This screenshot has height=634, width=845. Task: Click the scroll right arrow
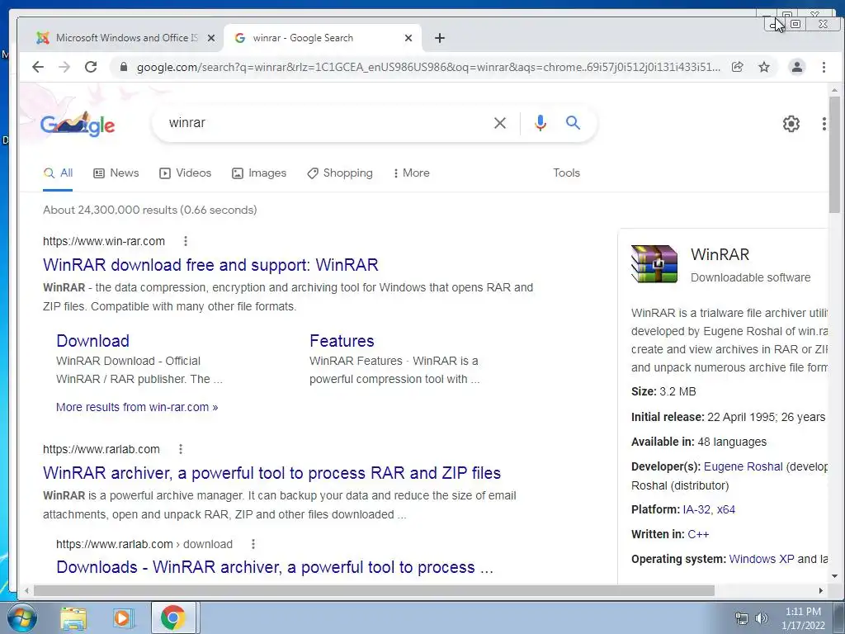click(x=821, y=591)
